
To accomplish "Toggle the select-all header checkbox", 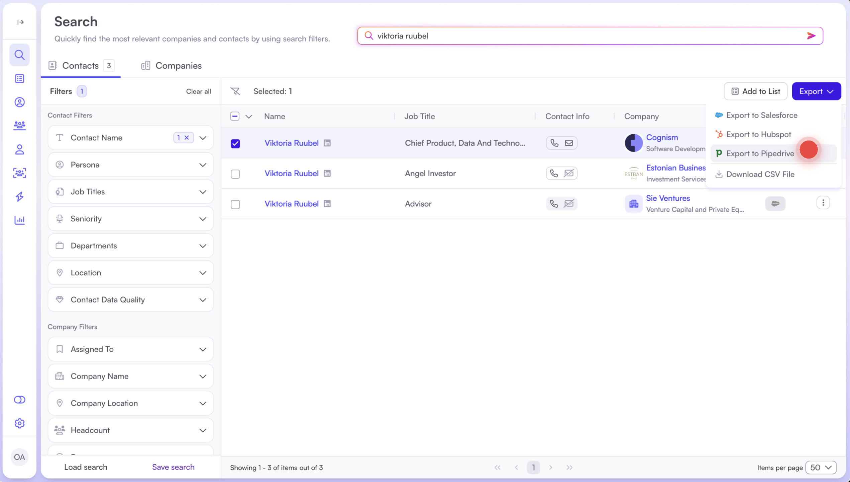I will [235, 116].
